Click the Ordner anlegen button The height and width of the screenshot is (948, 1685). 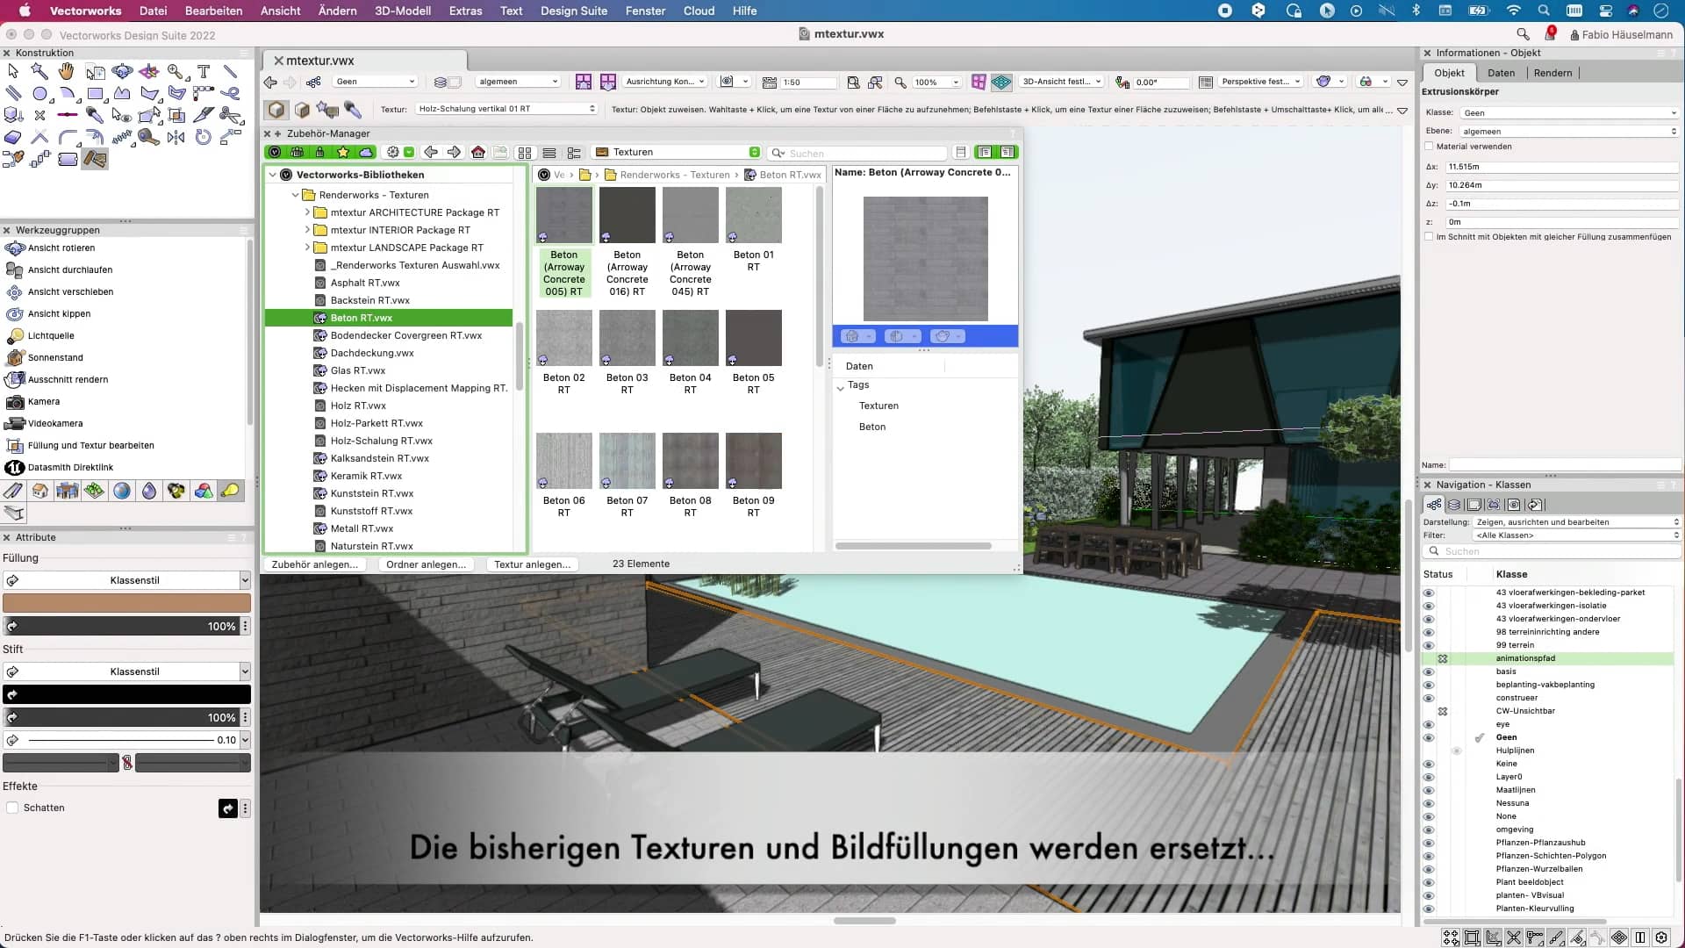[427, 564]
